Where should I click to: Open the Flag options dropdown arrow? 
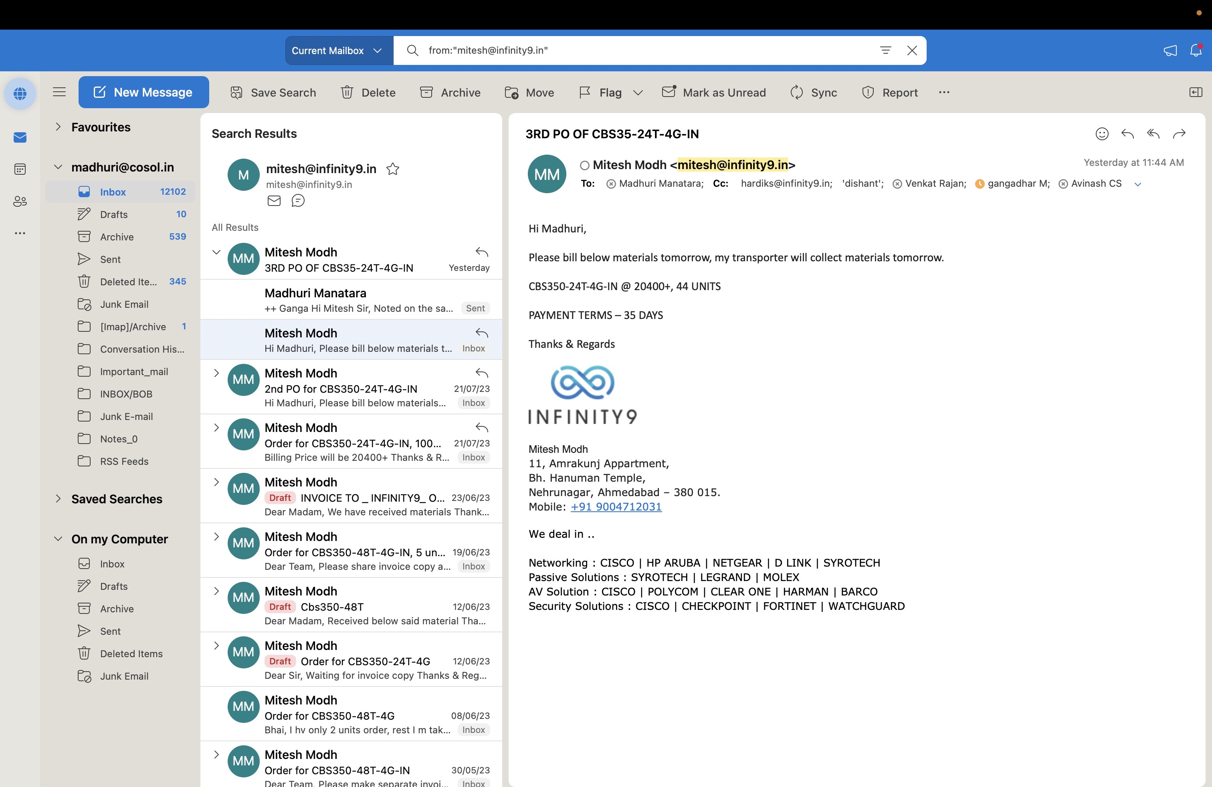638,92
